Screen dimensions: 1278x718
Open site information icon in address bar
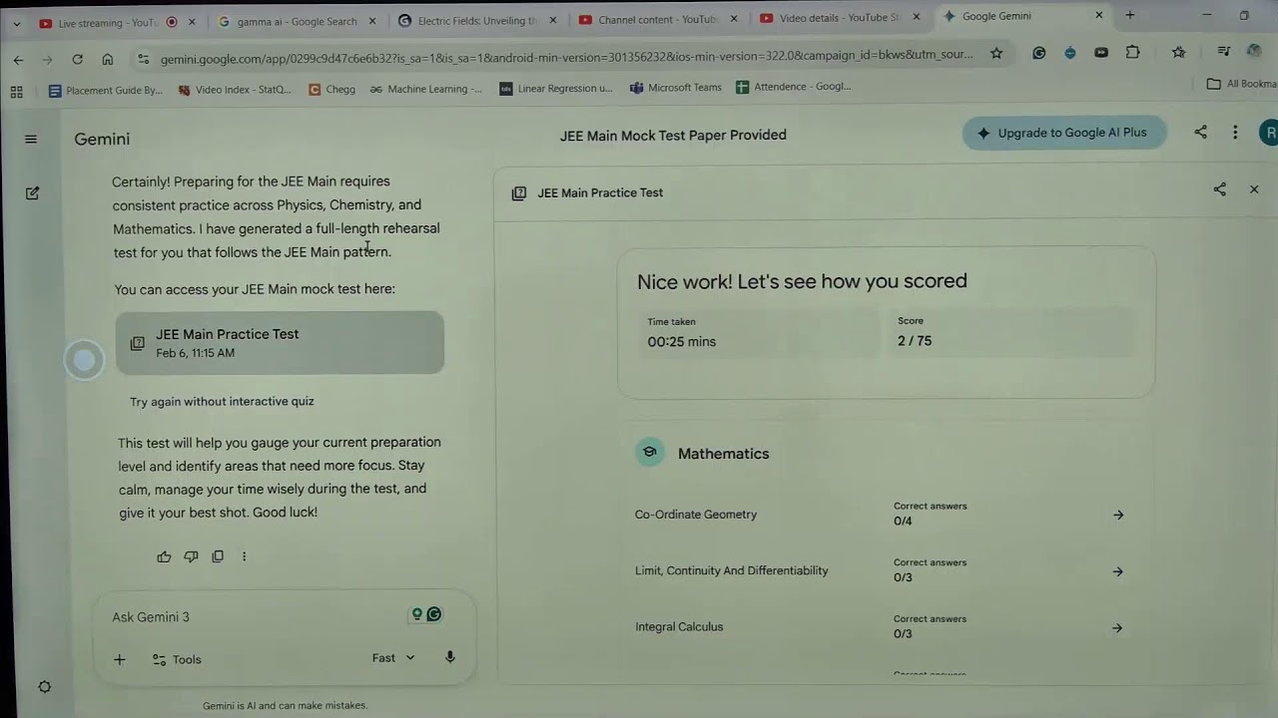click(143, 59)
